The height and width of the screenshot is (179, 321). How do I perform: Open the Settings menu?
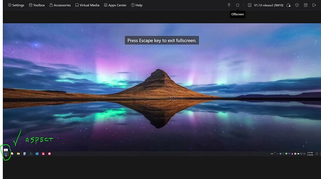(16, 5)
